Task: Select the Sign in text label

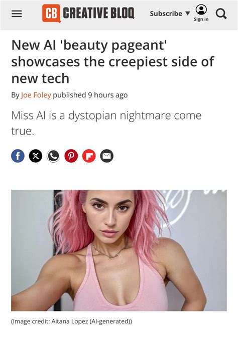Action: [x=201, y=19]
